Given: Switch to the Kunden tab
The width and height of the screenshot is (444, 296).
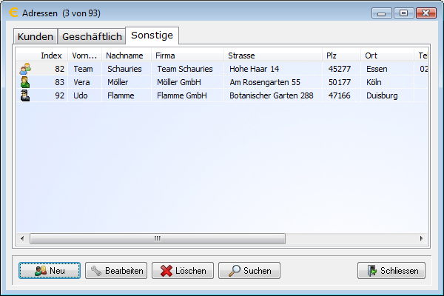Looking at the screenshot, I should click(x=36, y=36).
